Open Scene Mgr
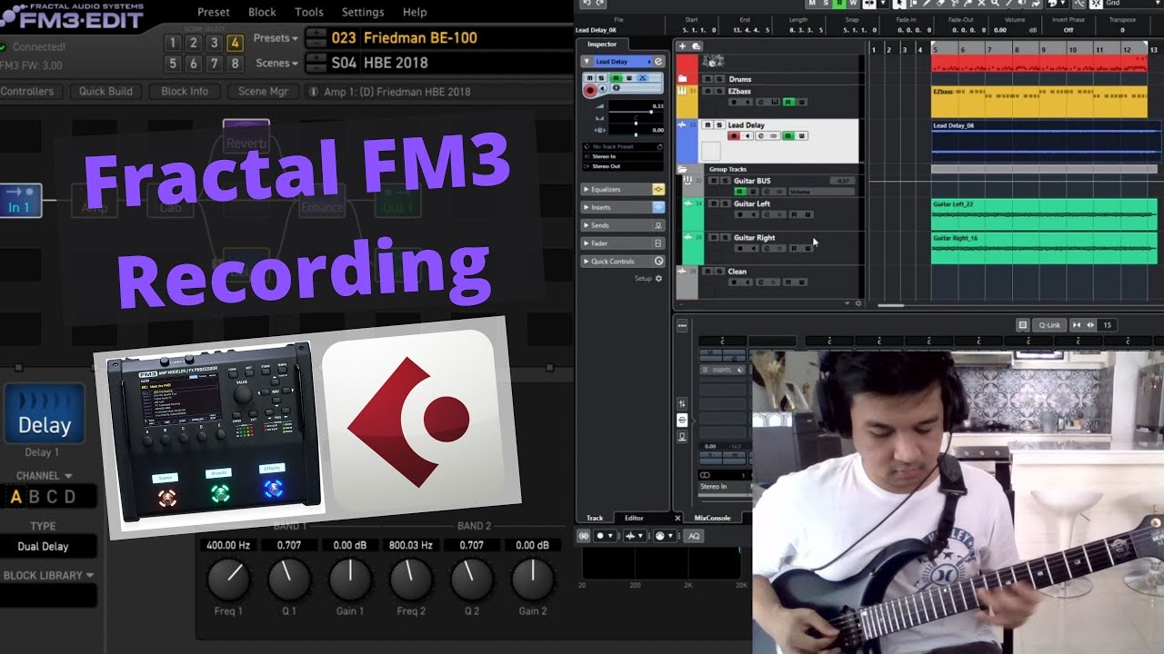 pos(263,91)
